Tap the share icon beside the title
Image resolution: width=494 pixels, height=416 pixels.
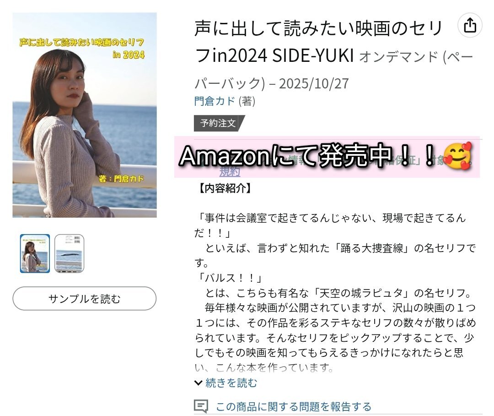point(470,25)
